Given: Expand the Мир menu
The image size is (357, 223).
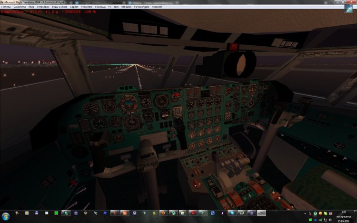Looking at the screenshot, I should (x=31, y=8).
